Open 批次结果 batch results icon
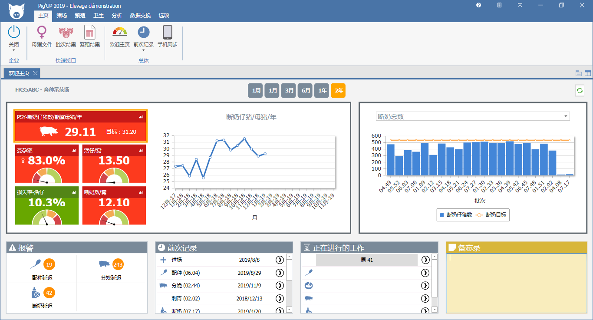This screenshot has height=320, width=593. pyautogui.click(x=66, y=33)
